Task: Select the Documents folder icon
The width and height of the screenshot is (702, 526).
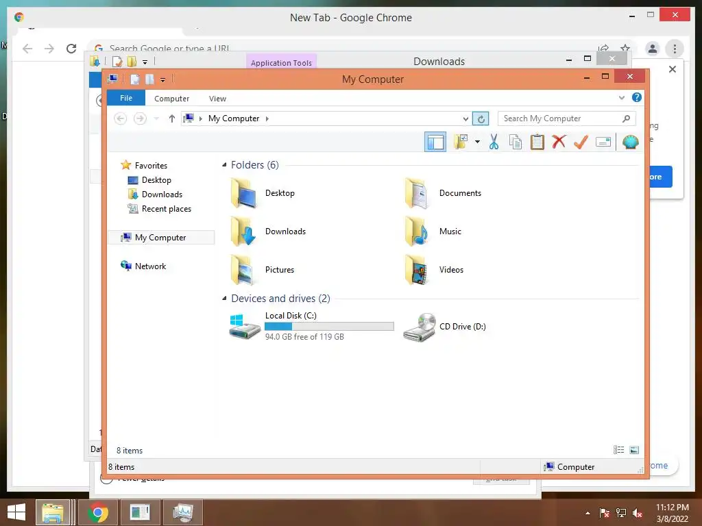Action: coord(417,193)
